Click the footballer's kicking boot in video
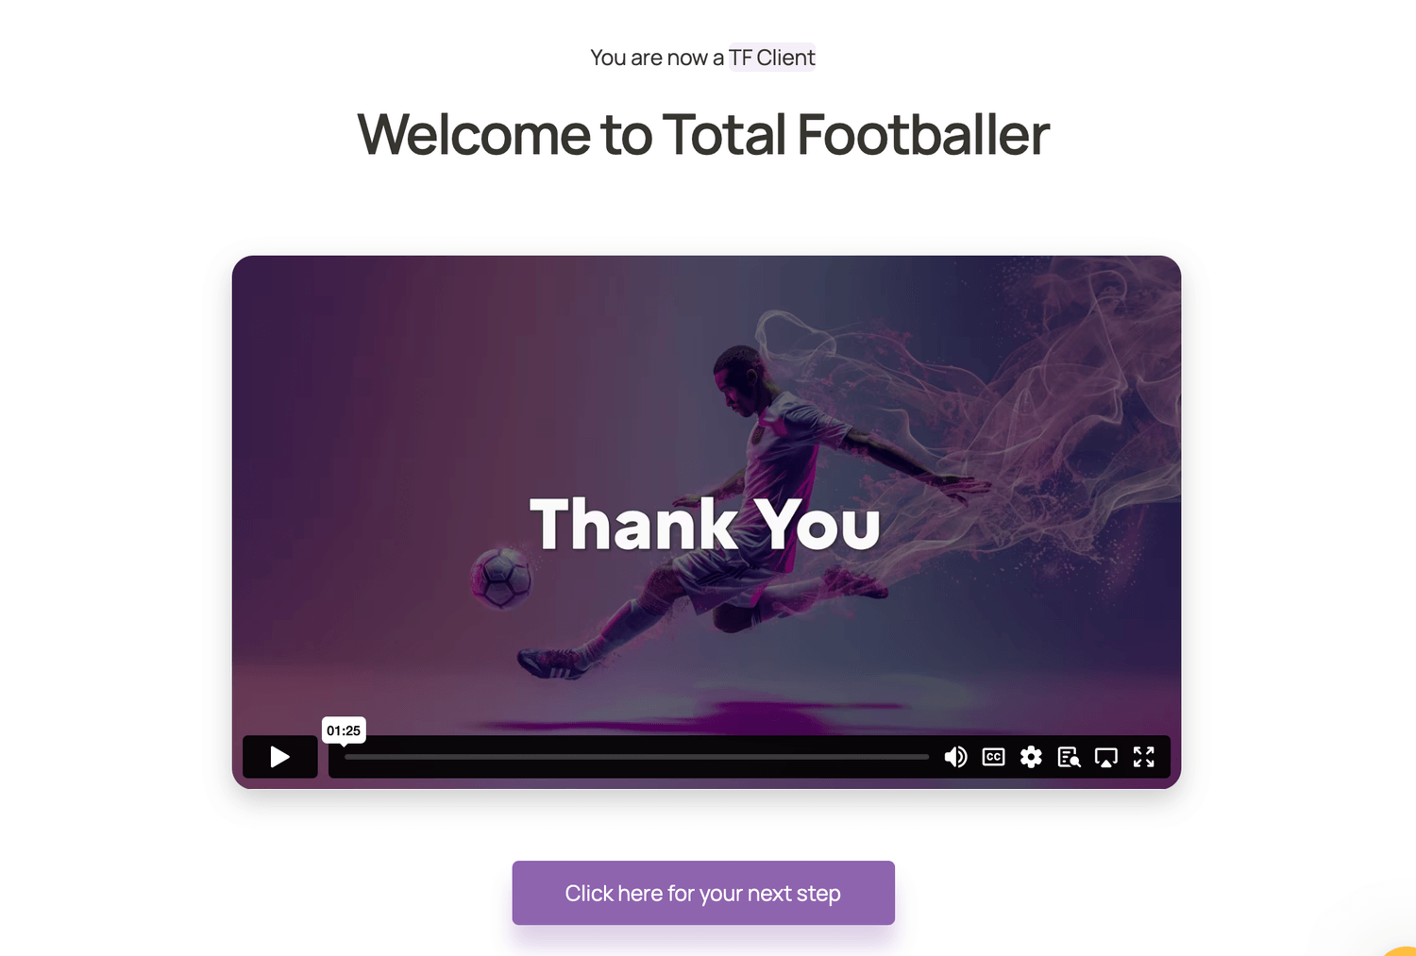Image resolution: width=1416 pixels, height=956 pixels. click(x=552, y=662)
